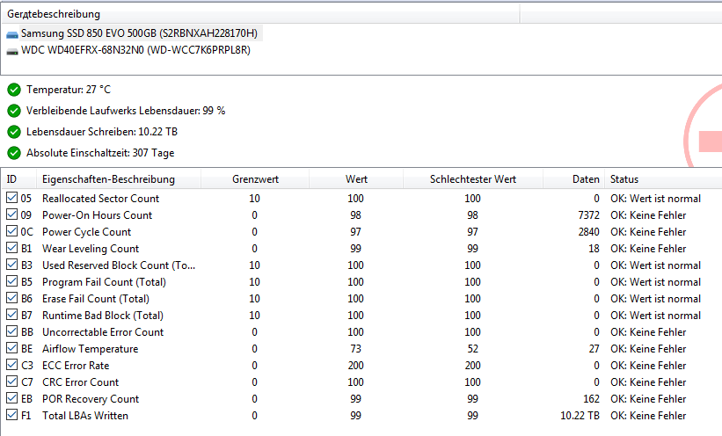The image size is (722, 436).
Task: Click the Samsung SSD 850 EVO drive icon
Action: point(12,34)
